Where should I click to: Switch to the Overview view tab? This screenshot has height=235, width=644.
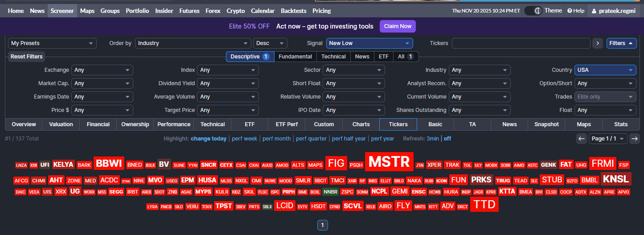(24, 124)
